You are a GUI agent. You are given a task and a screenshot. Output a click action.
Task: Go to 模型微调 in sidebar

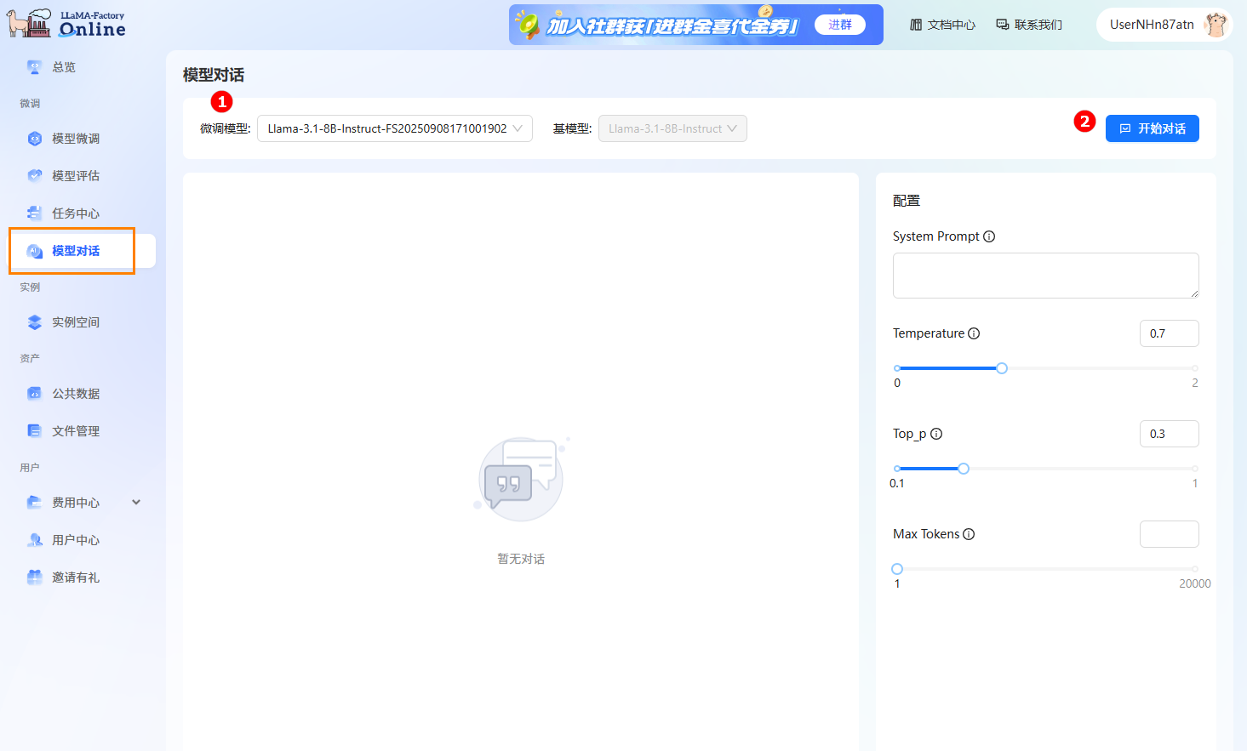click(76, 139)
